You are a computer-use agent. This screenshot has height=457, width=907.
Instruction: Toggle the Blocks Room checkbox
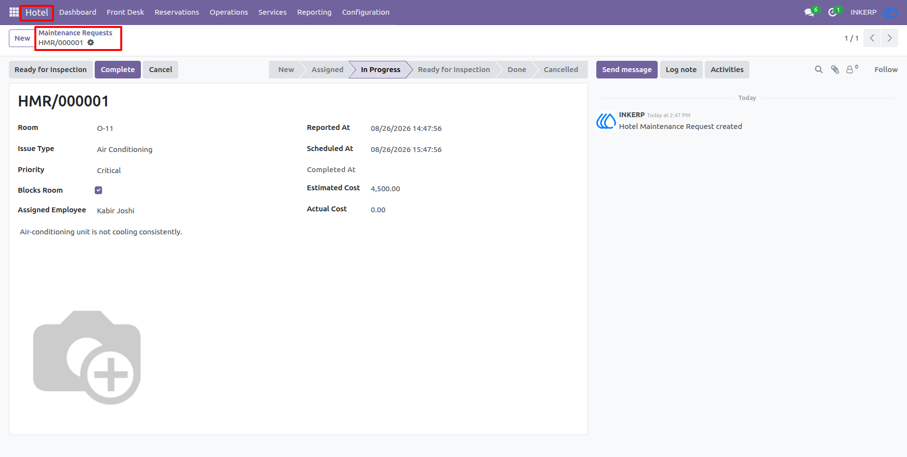[99, 190]
